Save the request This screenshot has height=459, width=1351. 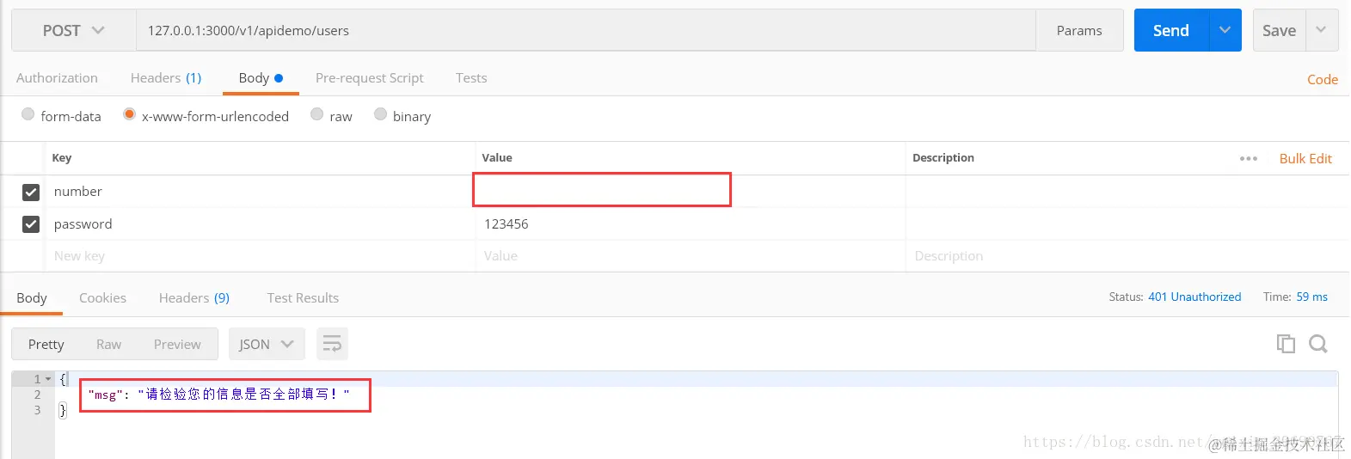click(x=1279, y=30)
